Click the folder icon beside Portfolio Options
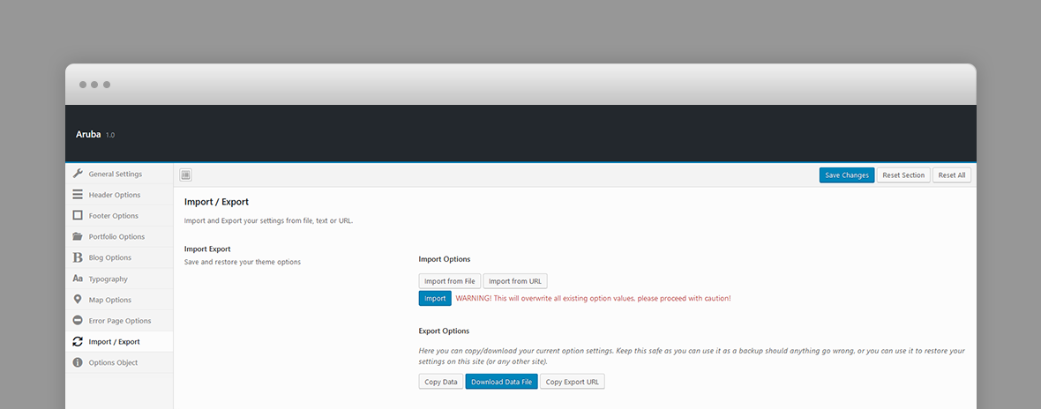This screenshot has height=409, width=1041. pos(78,236)
